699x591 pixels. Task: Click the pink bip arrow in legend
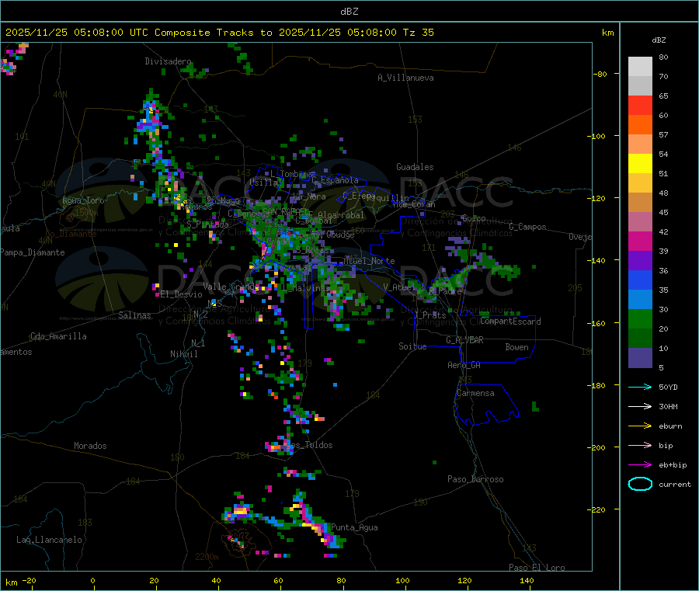pyautogui.click(x=640, y=445)
